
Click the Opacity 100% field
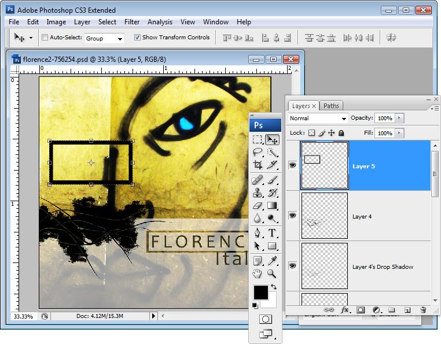(385, 118)
